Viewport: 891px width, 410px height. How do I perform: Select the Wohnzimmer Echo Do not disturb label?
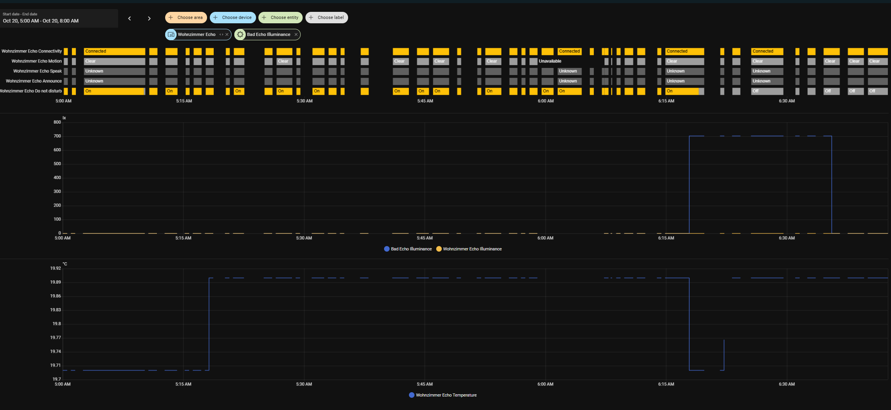(x=31, y=91)
